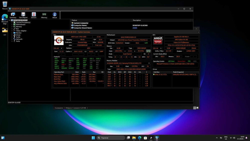Click the Audio speaker tree icon
250x141 pixels.
click(14, 37)
